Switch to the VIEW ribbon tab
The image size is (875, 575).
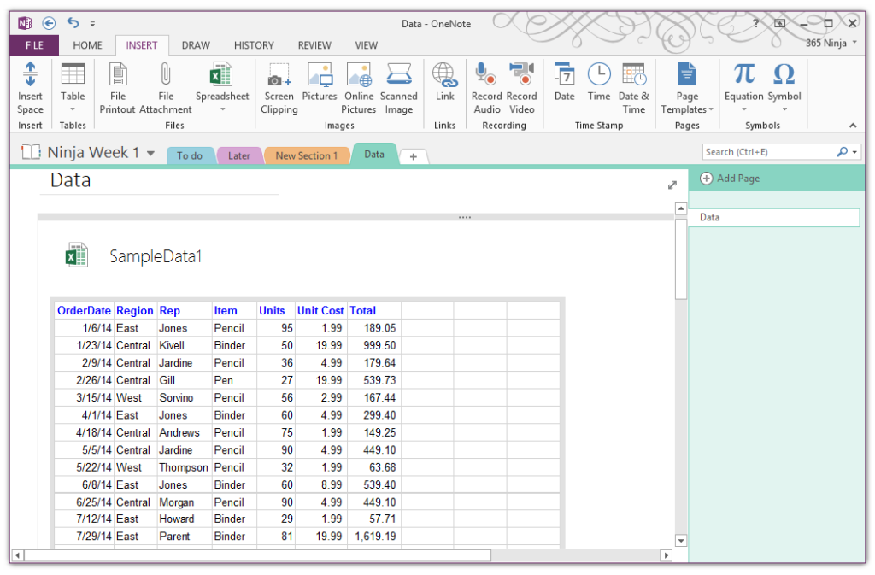click(366, 45)
